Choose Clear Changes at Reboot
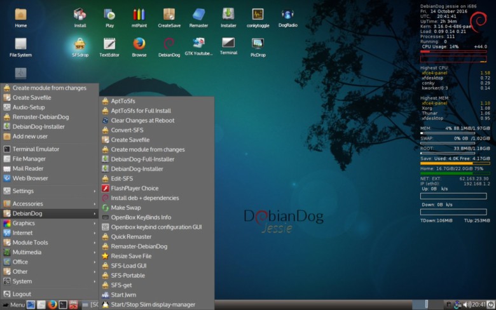This screenshot has height=310, width=496. point(157,121)
